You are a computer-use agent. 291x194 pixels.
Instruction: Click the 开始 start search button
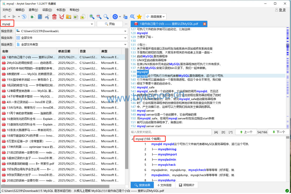110,24
